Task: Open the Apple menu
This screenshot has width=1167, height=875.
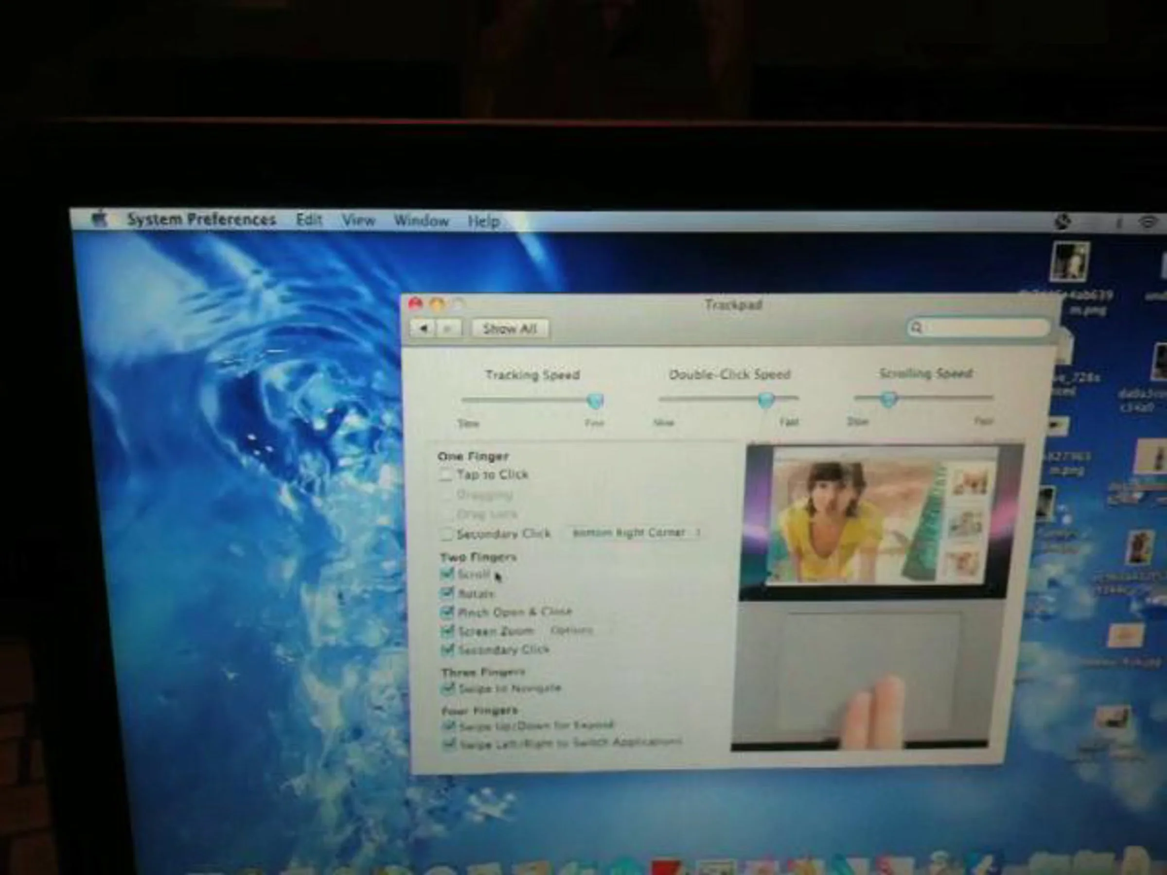Action: pos(99,218)
